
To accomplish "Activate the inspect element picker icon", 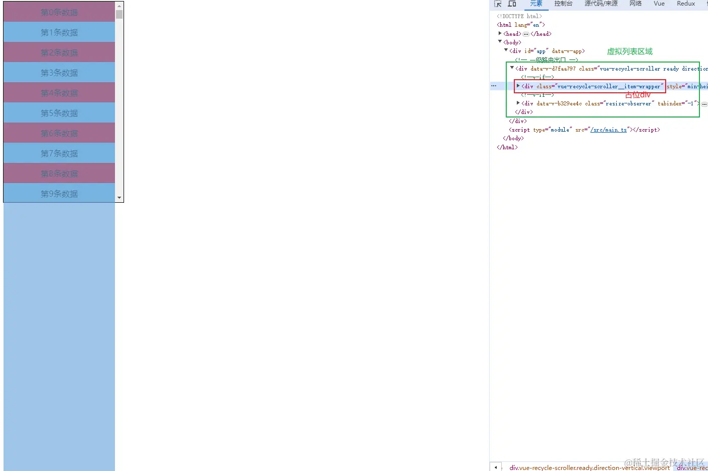I will coord(498,4).
